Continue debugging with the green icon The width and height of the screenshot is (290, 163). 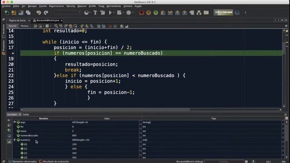click(x=156, y=13)
